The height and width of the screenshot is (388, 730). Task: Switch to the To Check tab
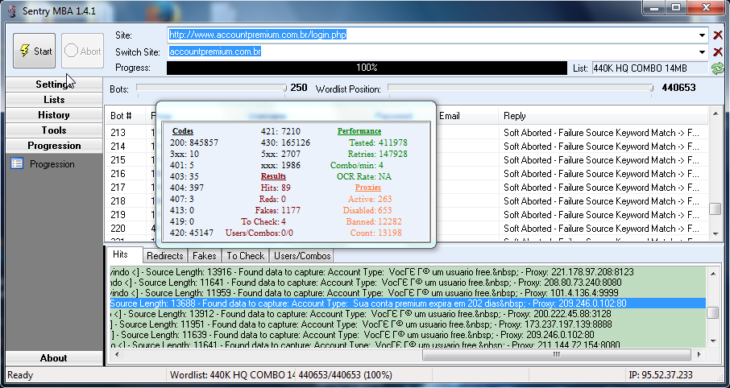click(x=246, y=256)
